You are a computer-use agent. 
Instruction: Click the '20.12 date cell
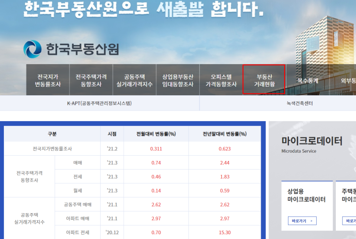(x=112, y=232)
